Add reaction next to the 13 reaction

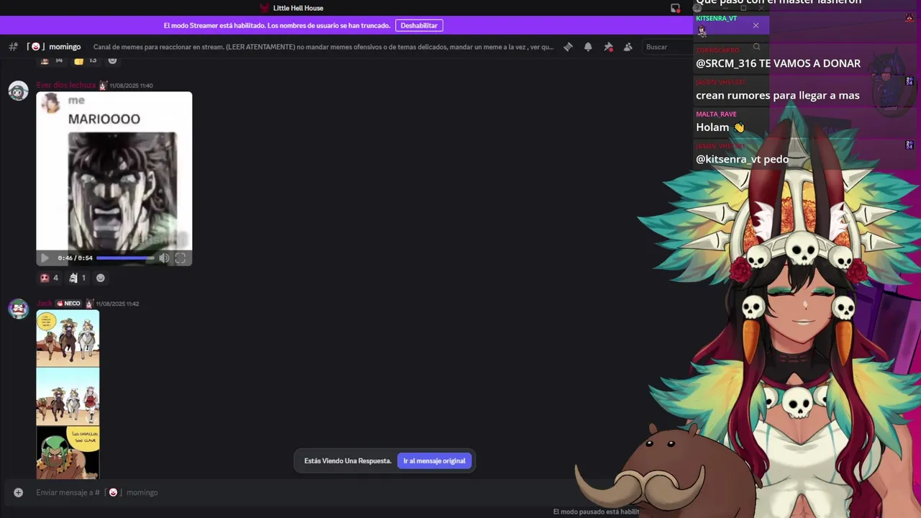[x=112, y=60]
